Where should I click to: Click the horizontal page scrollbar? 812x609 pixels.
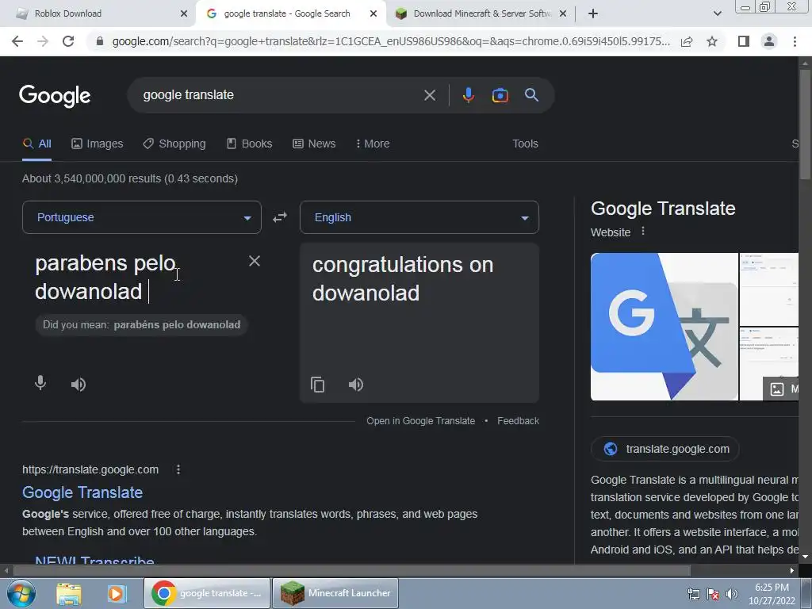352,571
